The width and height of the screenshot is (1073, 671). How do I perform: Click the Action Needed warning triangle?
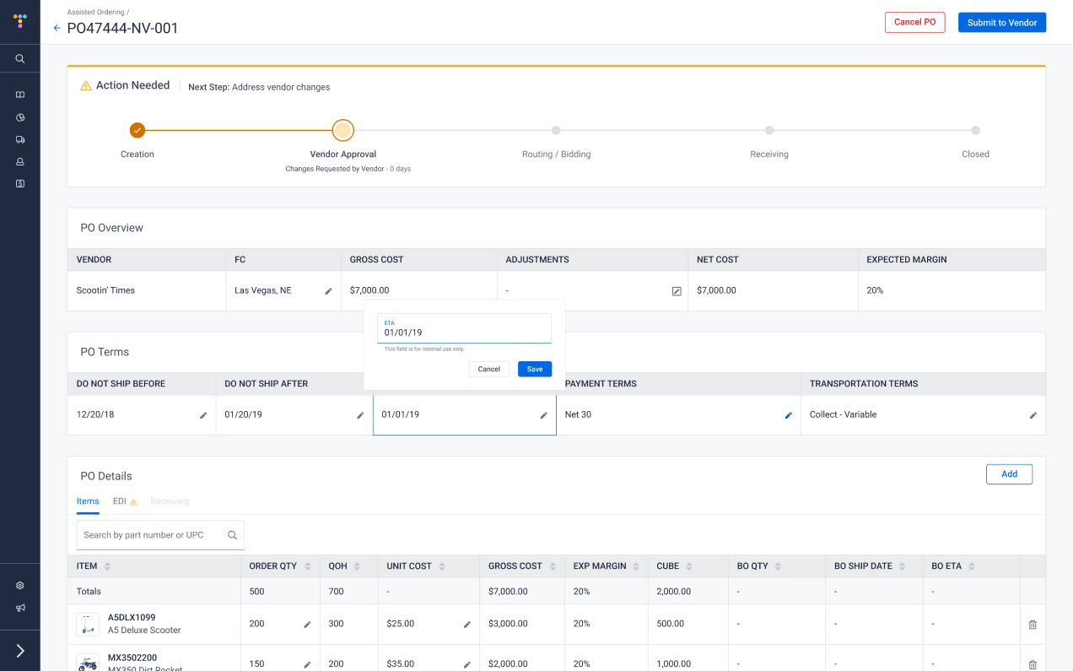coord(86,85)
